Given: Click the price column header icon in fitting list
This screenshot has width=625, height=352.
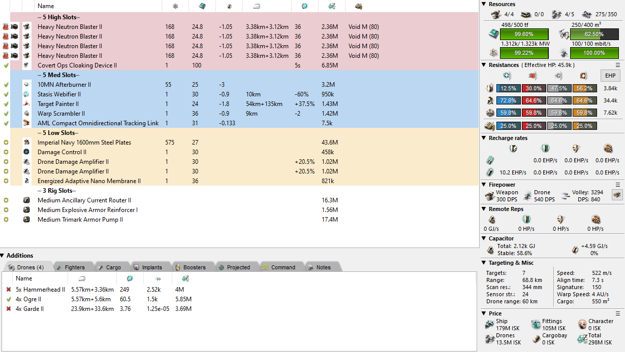Looking at the screenshot, I should coord(331,6).
